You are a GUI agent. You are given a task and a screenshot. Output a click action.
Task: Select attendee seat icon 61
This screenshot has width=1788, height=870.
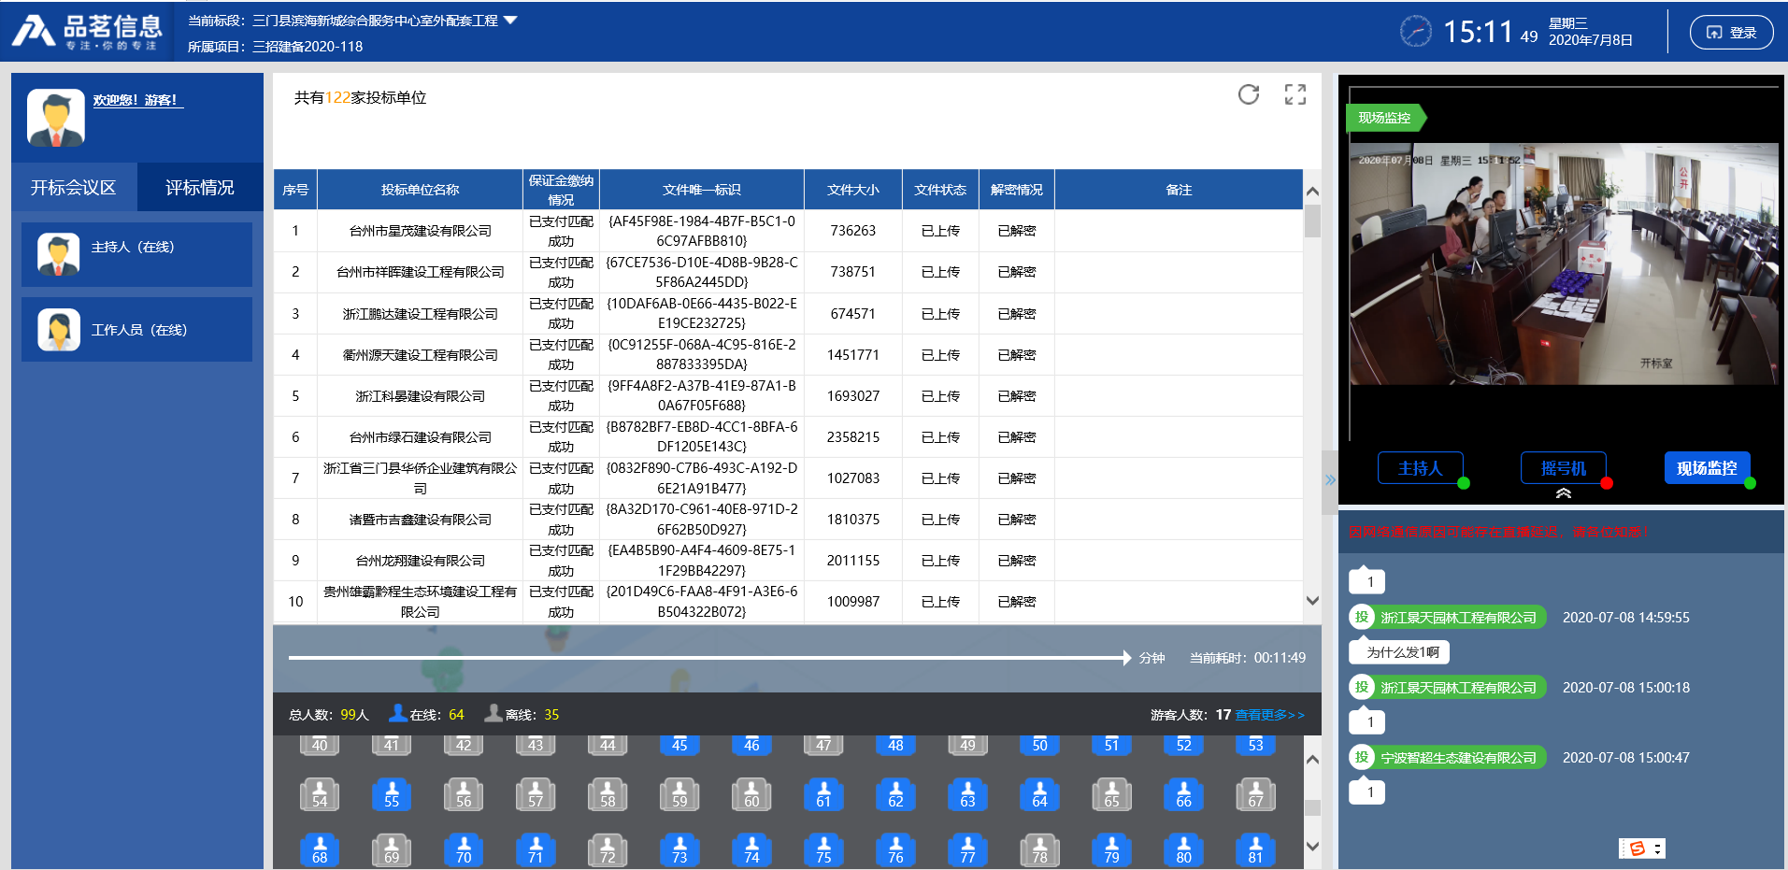pyautogui.click(x=823, y=794)
